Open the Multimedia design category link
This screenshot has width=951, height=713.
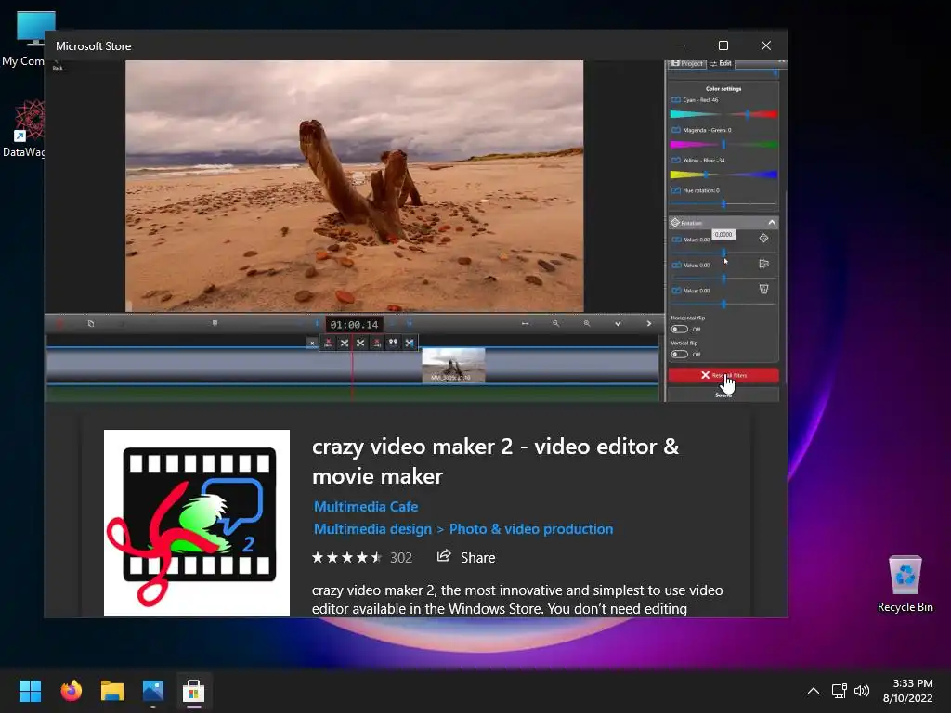click(372, 528)
